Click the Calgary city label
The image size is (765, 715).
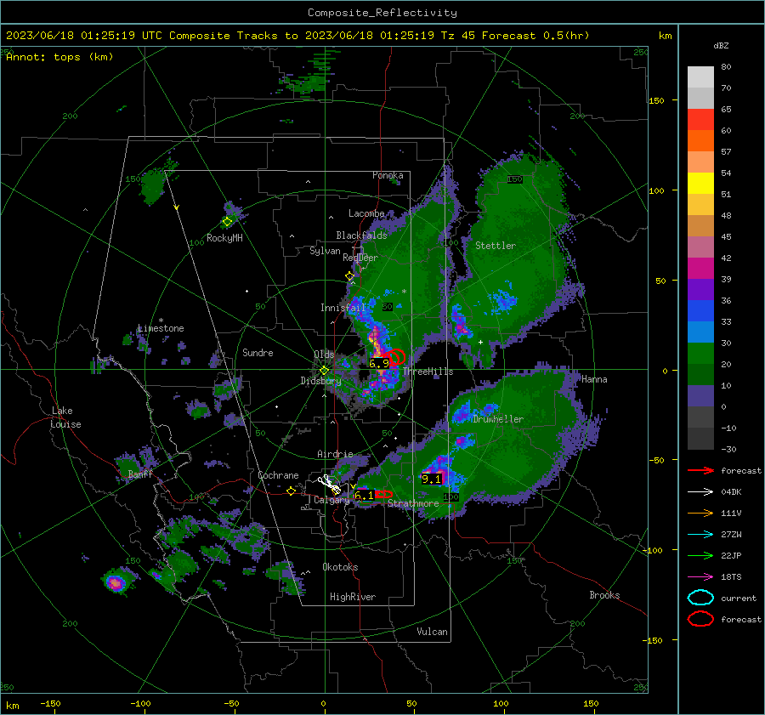pos(331,500)
